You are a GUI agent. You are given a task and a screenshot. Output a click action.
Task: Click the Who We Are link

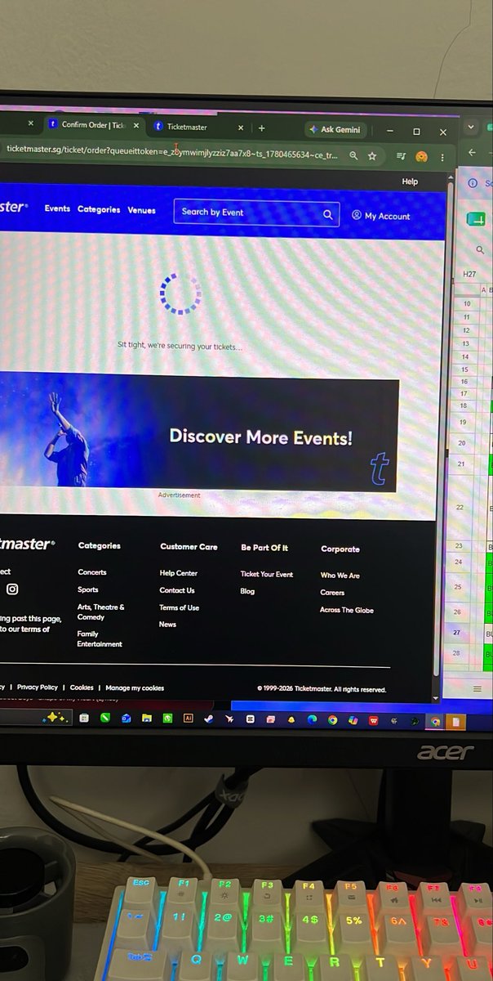(x=340, y=576)
